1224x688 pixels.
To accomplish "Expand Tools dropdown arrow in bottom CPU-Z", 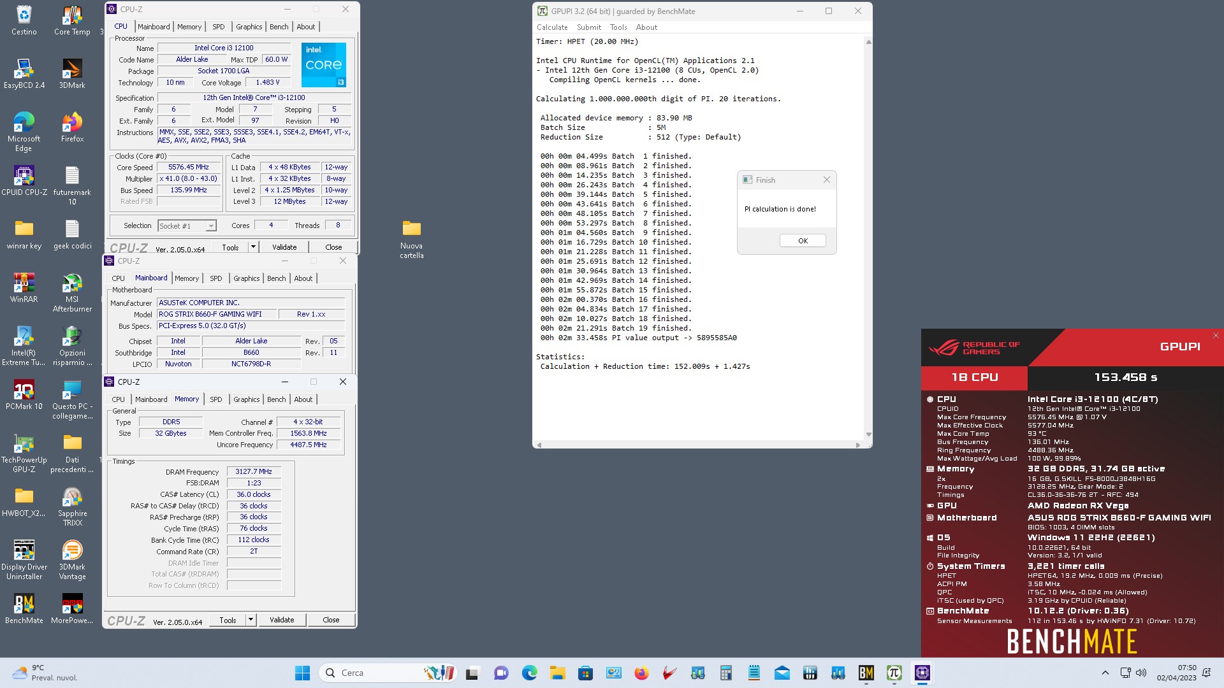I will click(251, 620).
